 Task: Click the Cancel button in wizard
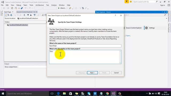click(116, 73)
